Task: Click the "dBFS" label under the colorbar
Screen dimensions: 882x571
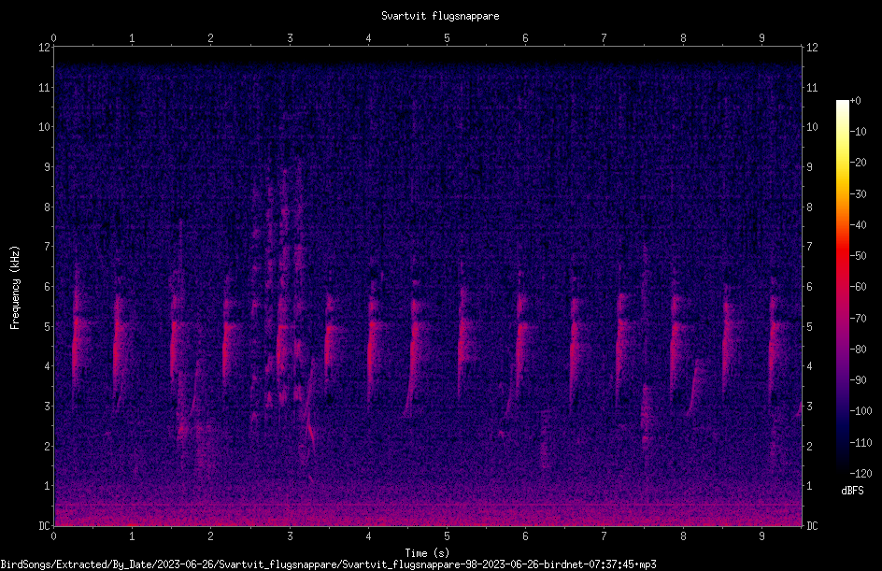Action: point(852,491)
